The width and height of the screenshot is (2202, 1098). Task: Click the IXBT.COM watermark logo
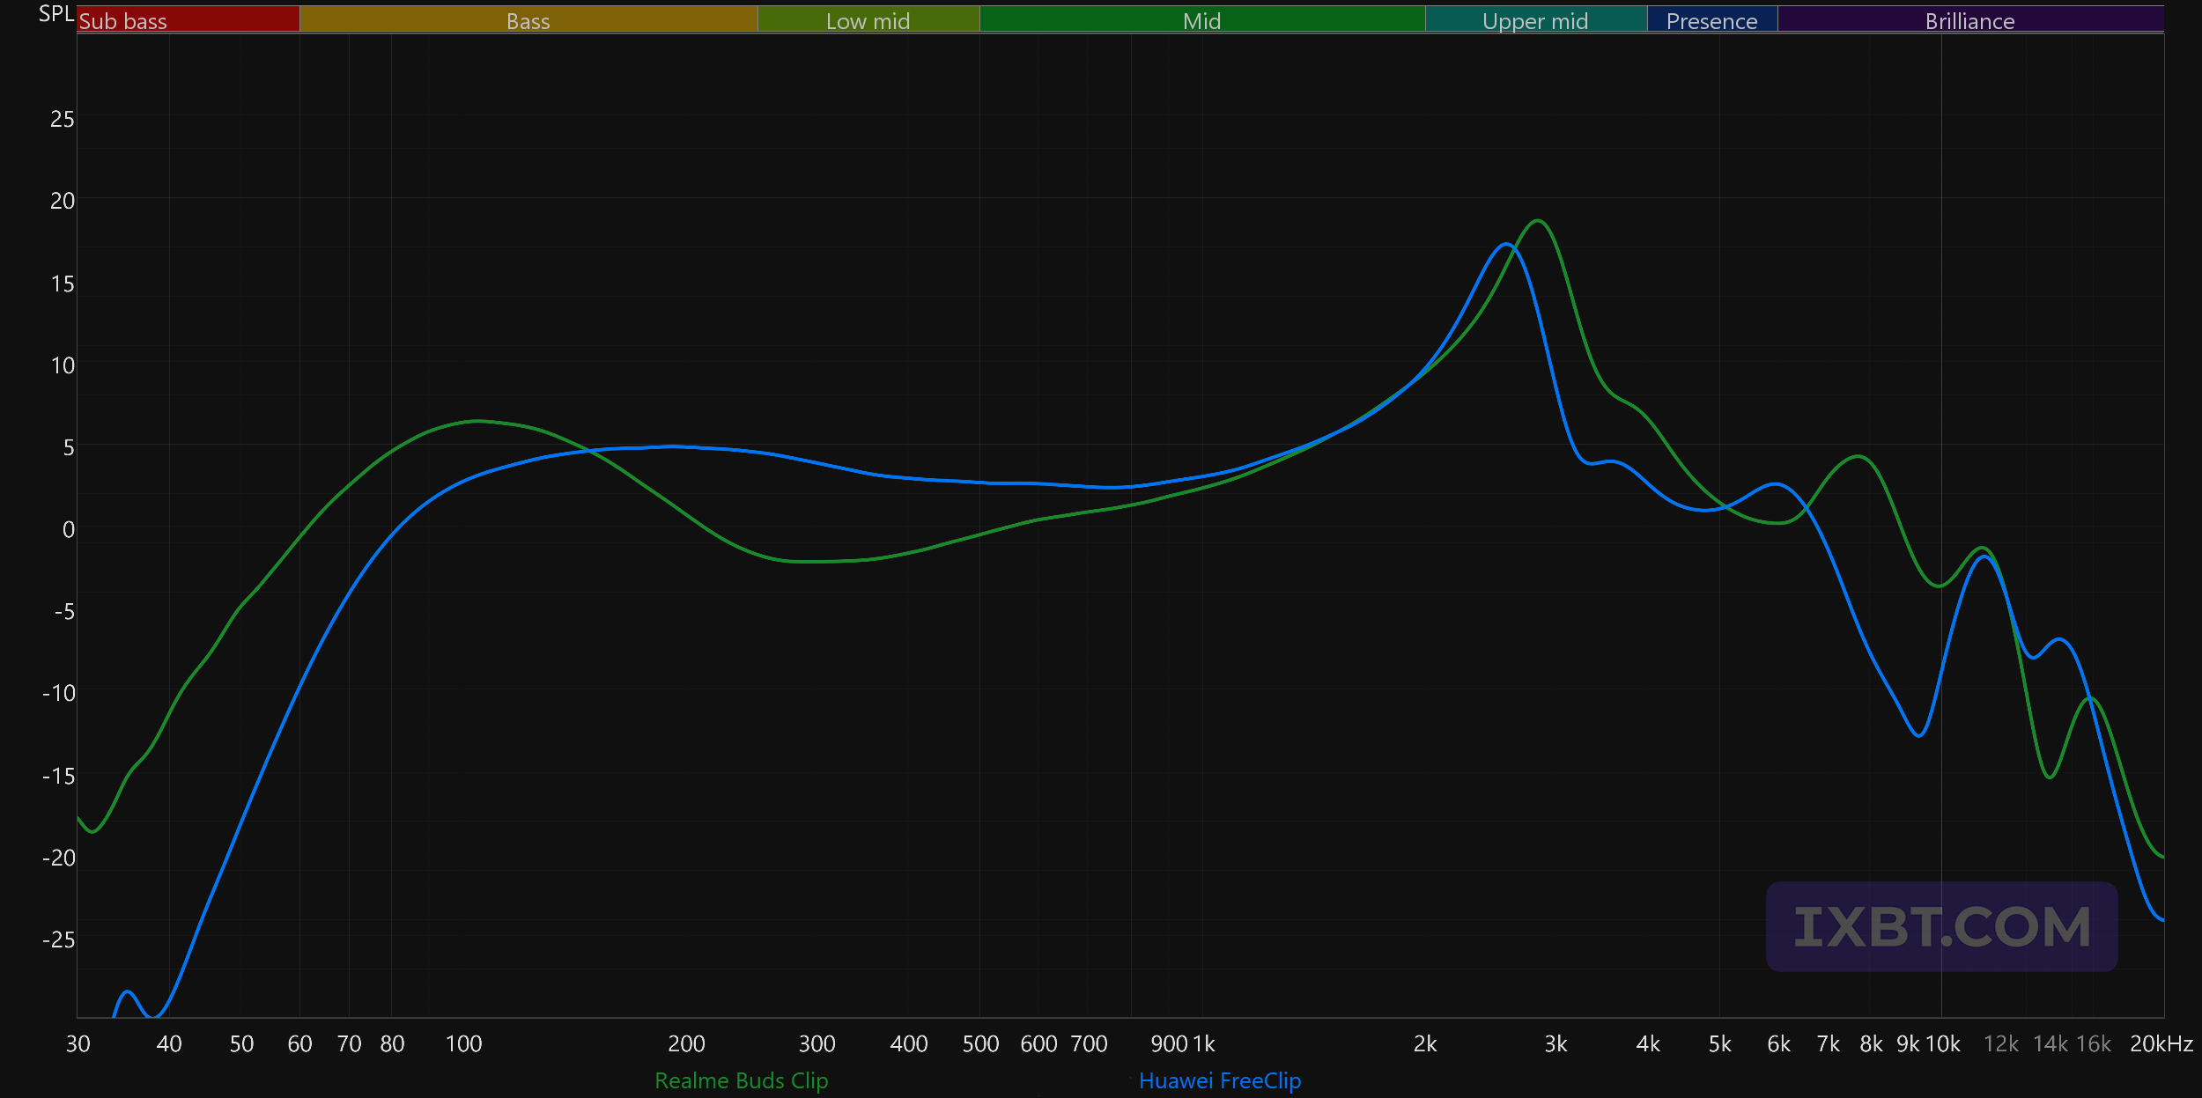pos(1941,927)
